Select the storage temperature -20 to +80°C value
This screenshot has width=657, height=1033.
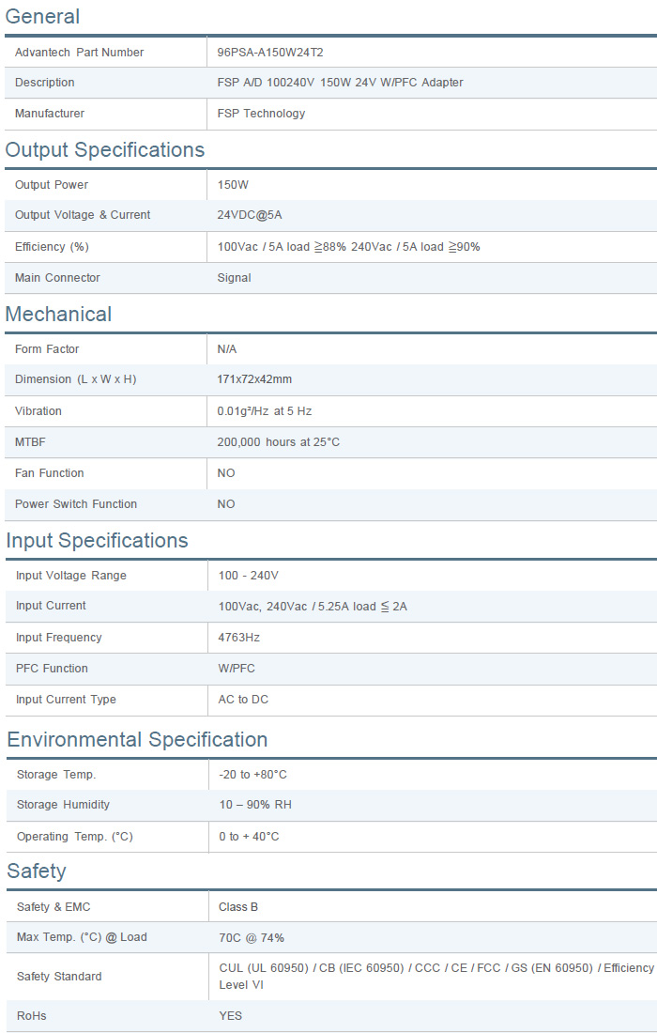coord(252,775)
